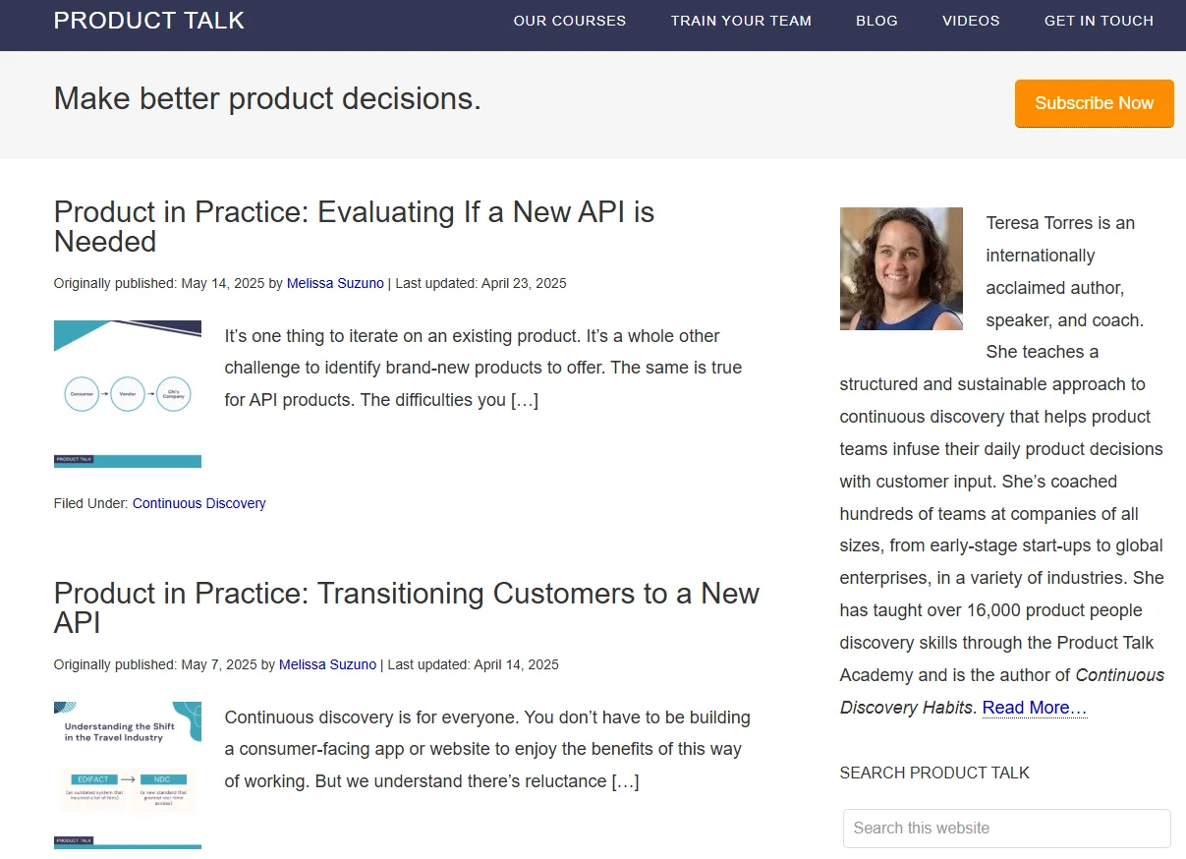
Task: Click Melissa Suzuno author link on Transitioning Customers post
Action: (x=327, y=664)
